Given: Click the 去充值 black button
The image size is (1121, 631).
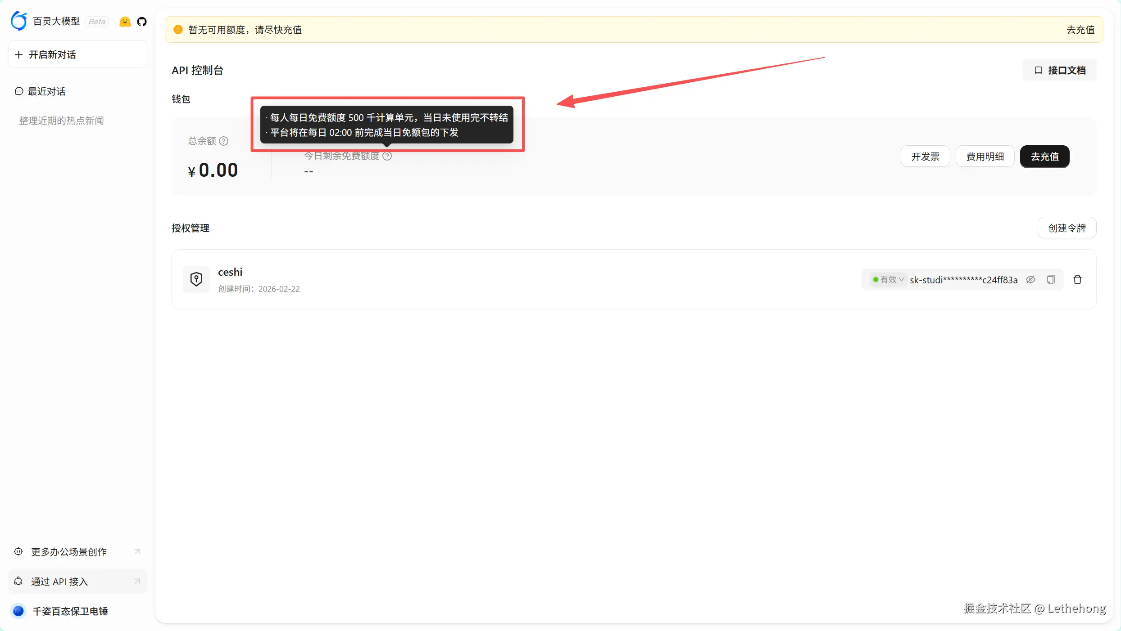Looking at the screenshot, I should (1044, 157).
